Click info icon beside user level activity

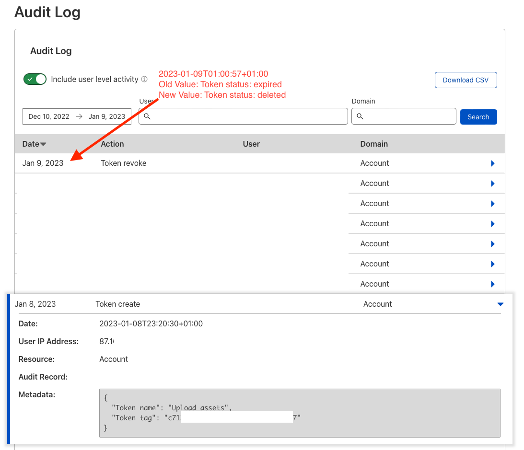tap(144, 79)
